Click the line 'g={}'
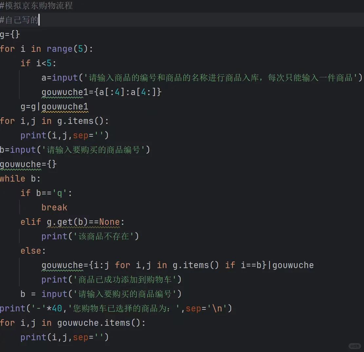364x352 pixels. point(10,34)
